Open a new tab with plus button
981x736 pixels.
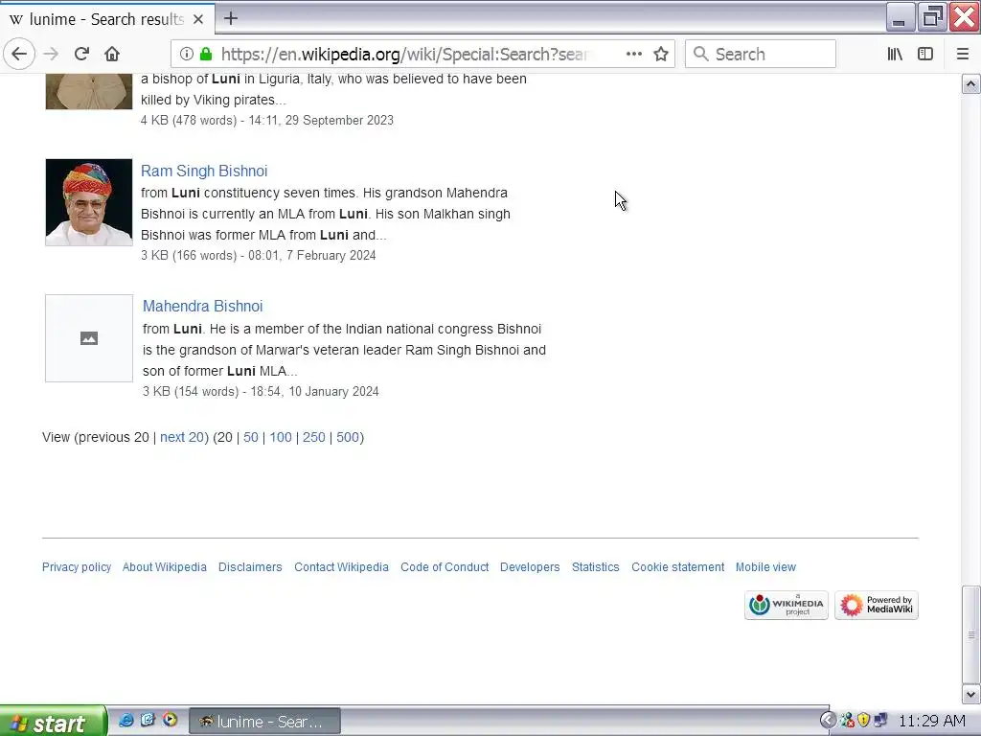coord(231,18)
